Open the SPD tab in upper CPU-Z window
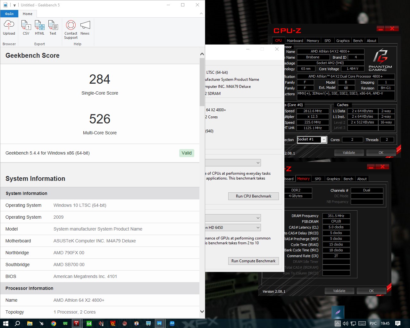 [x=327, y=41]
